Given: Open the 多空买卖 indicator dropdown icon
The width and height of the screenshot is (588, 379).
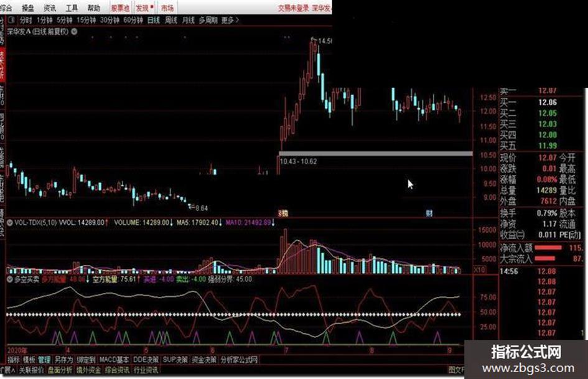Looking at the screenshot, I should 10,279.
